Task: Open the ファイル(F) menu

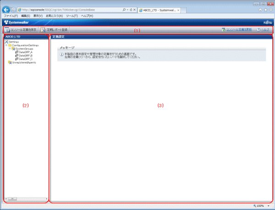Action: point(11,16)
